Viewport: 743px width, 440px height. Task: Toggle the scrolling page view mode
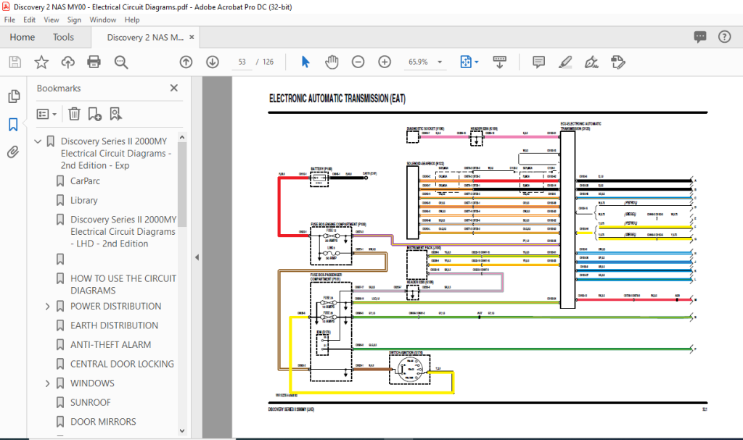[x=499, y=62]
